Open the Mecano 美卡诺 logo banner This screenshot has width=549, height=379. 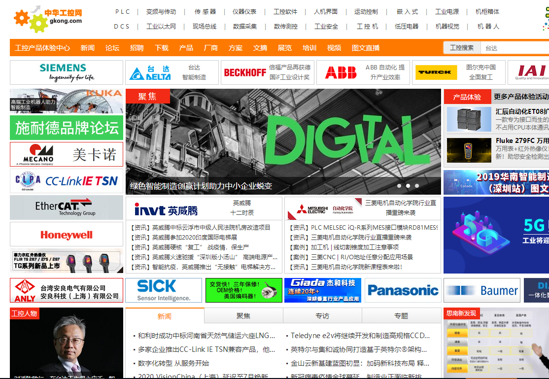[67, 154]
